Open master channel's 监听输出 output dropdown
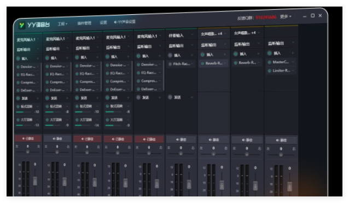 (x=281, y=43)
